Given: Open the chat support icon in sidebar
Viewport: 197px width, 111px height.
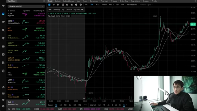Looking at the screenshot, I should tap(3, 87).
